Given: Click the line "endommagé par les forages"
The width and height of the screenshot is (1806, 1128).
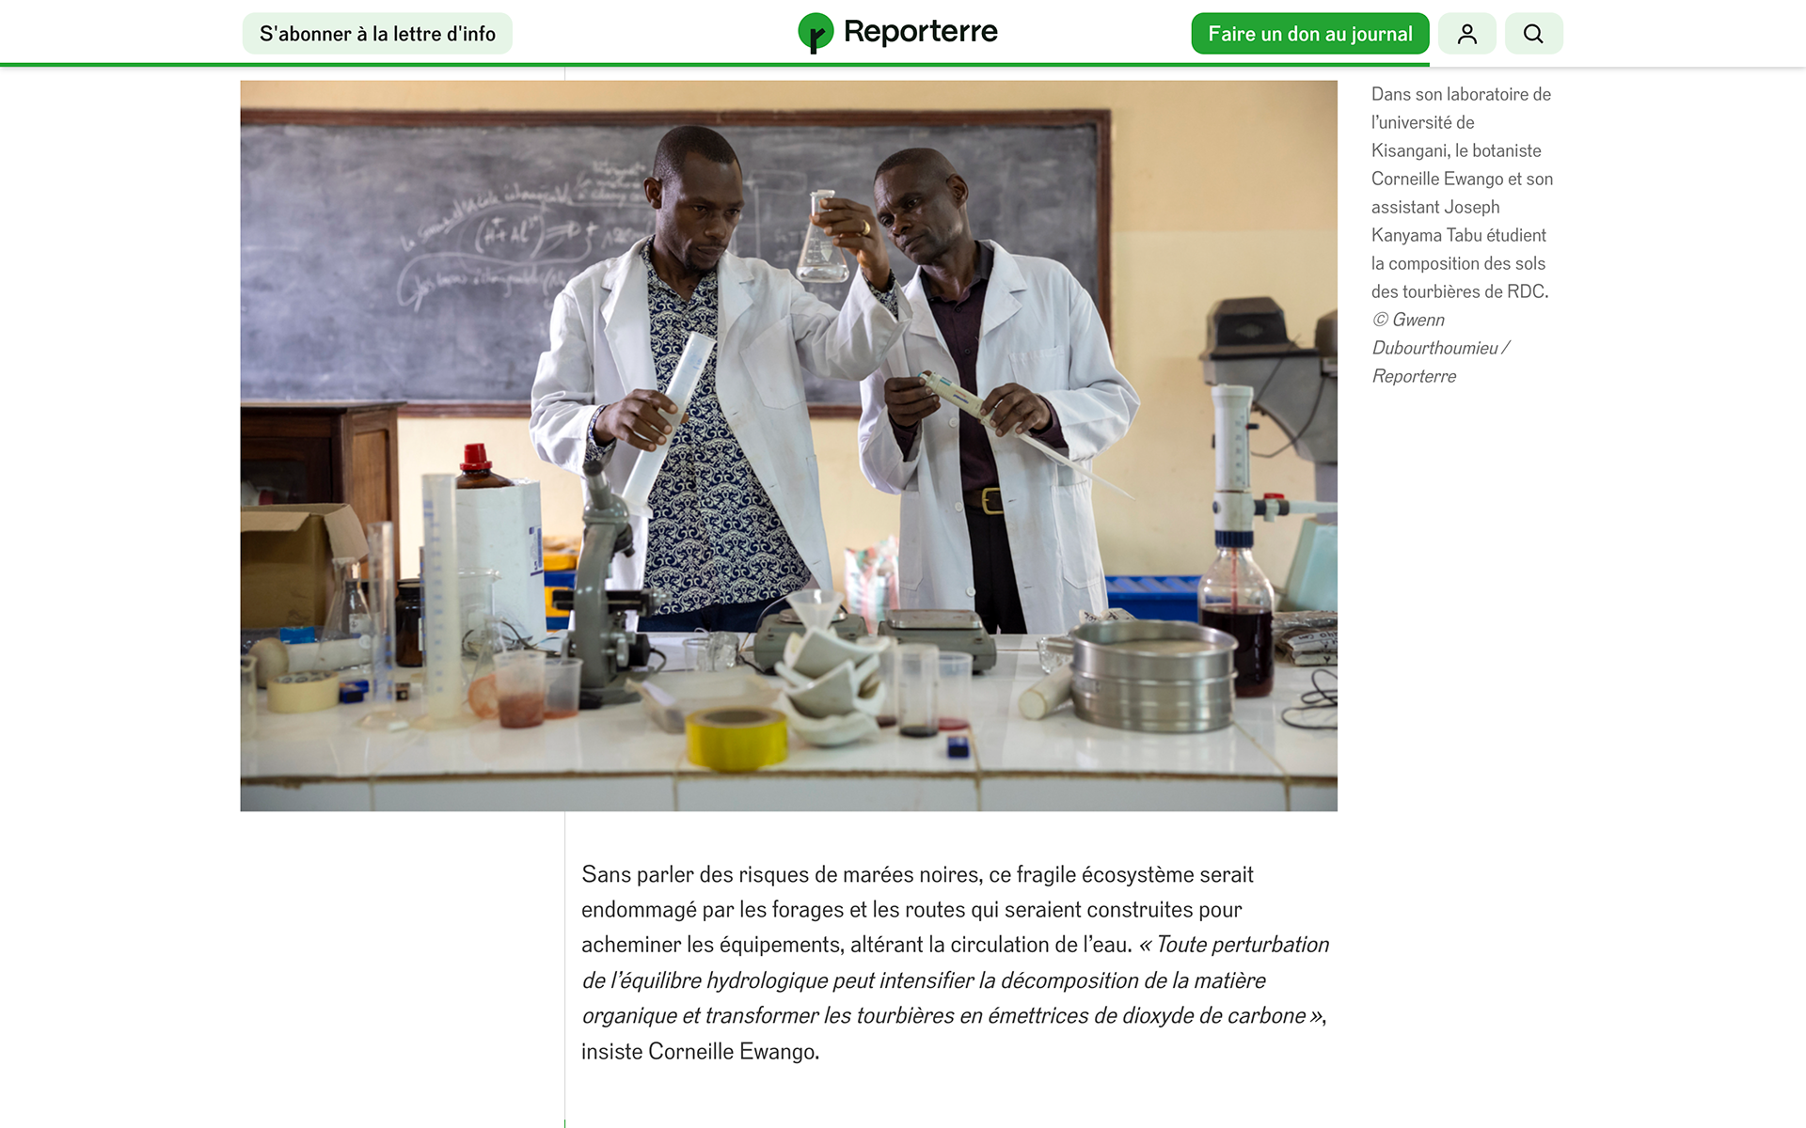Looking at the screenshot, I should 712,910.
